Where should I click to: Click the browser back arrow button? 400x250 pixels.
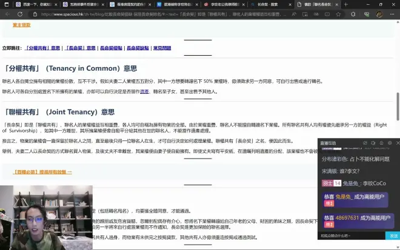click(x=8, y=15)
